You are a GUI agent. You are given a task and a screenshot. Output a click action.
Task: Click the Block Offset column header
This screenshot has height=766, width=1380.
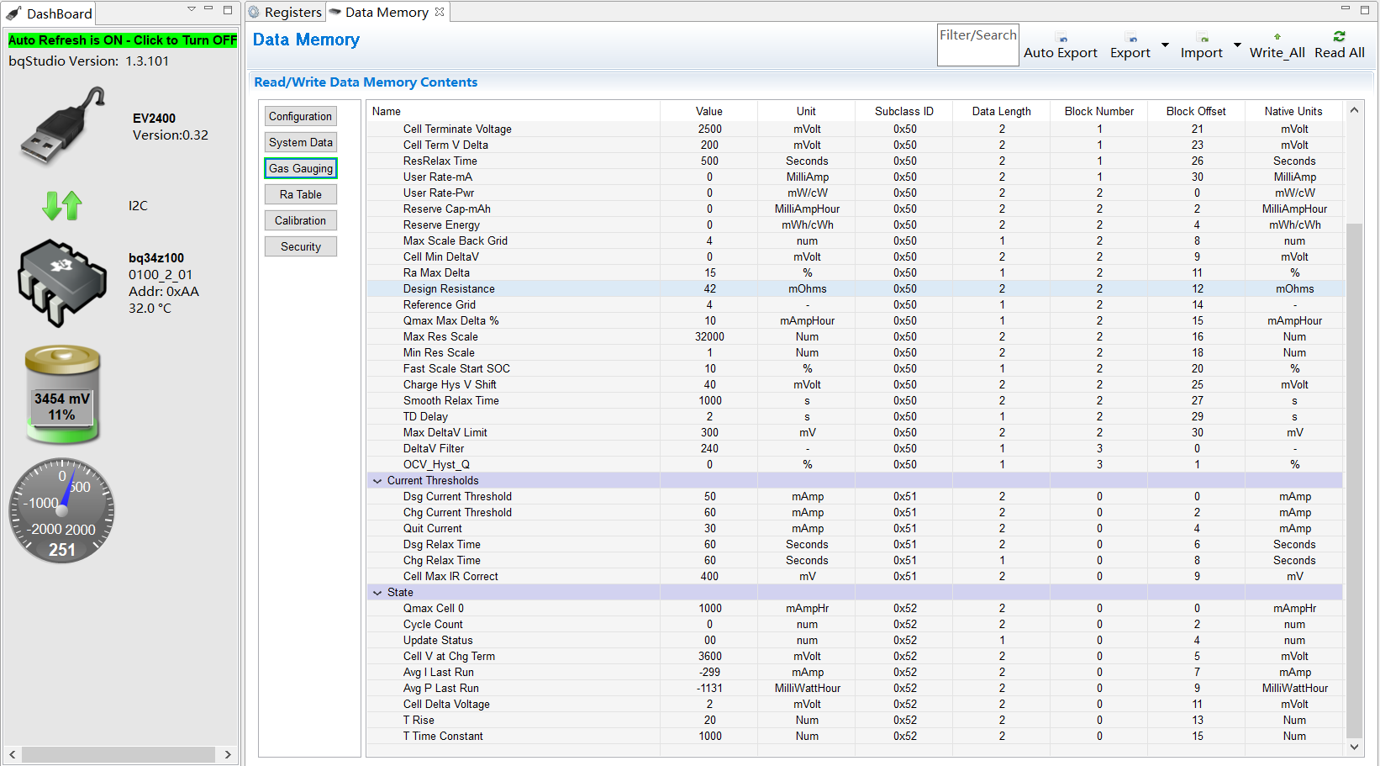tap(1196, 111)
